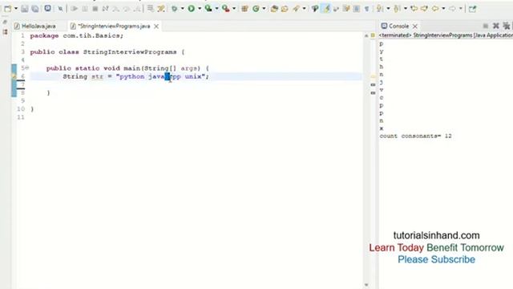The width and height of the screenshot is (513, 289).
Task: Click the Open Task icon
Action: [285, 9]
